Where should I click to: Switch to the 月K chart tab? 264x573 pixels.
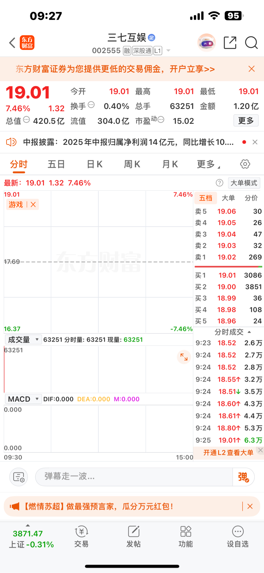[x=170, y=164]
